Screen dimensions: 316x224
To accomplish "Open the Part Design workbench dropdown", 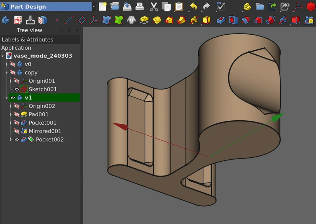I will point(94,7).
